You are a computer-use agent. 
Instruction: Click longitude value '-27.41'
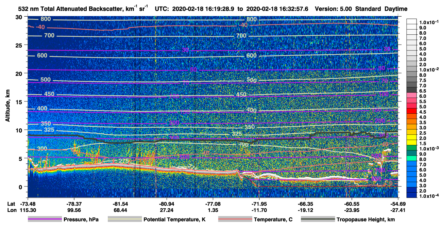pos(398,210)
